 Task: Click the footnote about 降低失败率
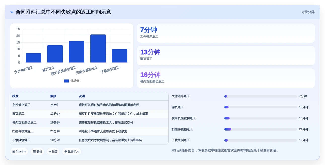point(226,150)
